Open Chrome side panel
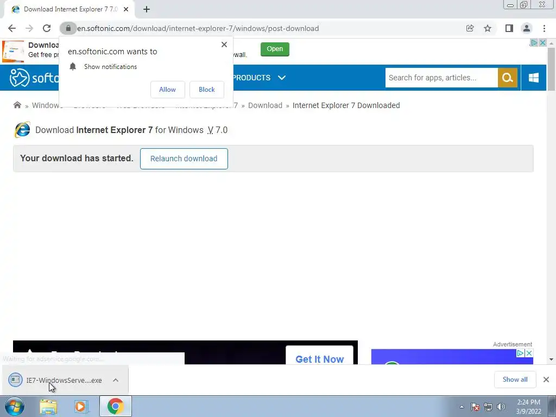 (x=509, y=28)
